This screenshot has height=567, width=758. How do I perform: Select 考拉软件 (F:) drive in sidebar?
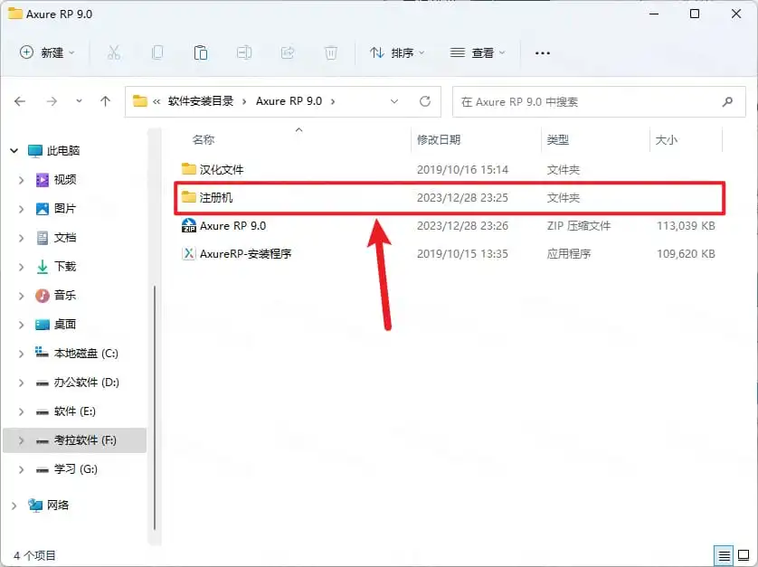coord(75,440)
